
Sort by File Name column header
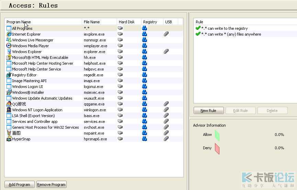click(x=92, y=22)
